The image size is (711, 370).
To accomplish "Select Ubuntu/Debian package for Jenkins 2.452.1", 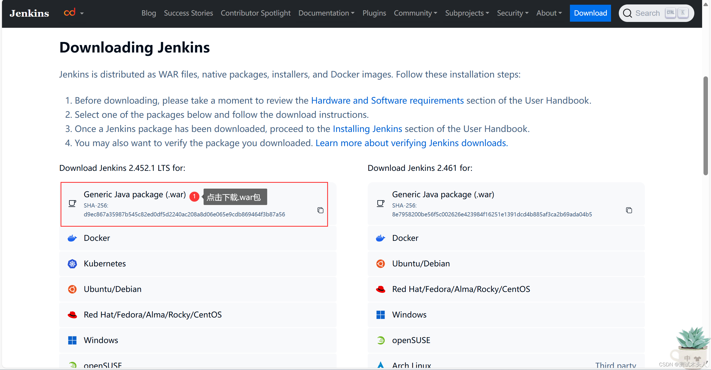I will 112,289.
